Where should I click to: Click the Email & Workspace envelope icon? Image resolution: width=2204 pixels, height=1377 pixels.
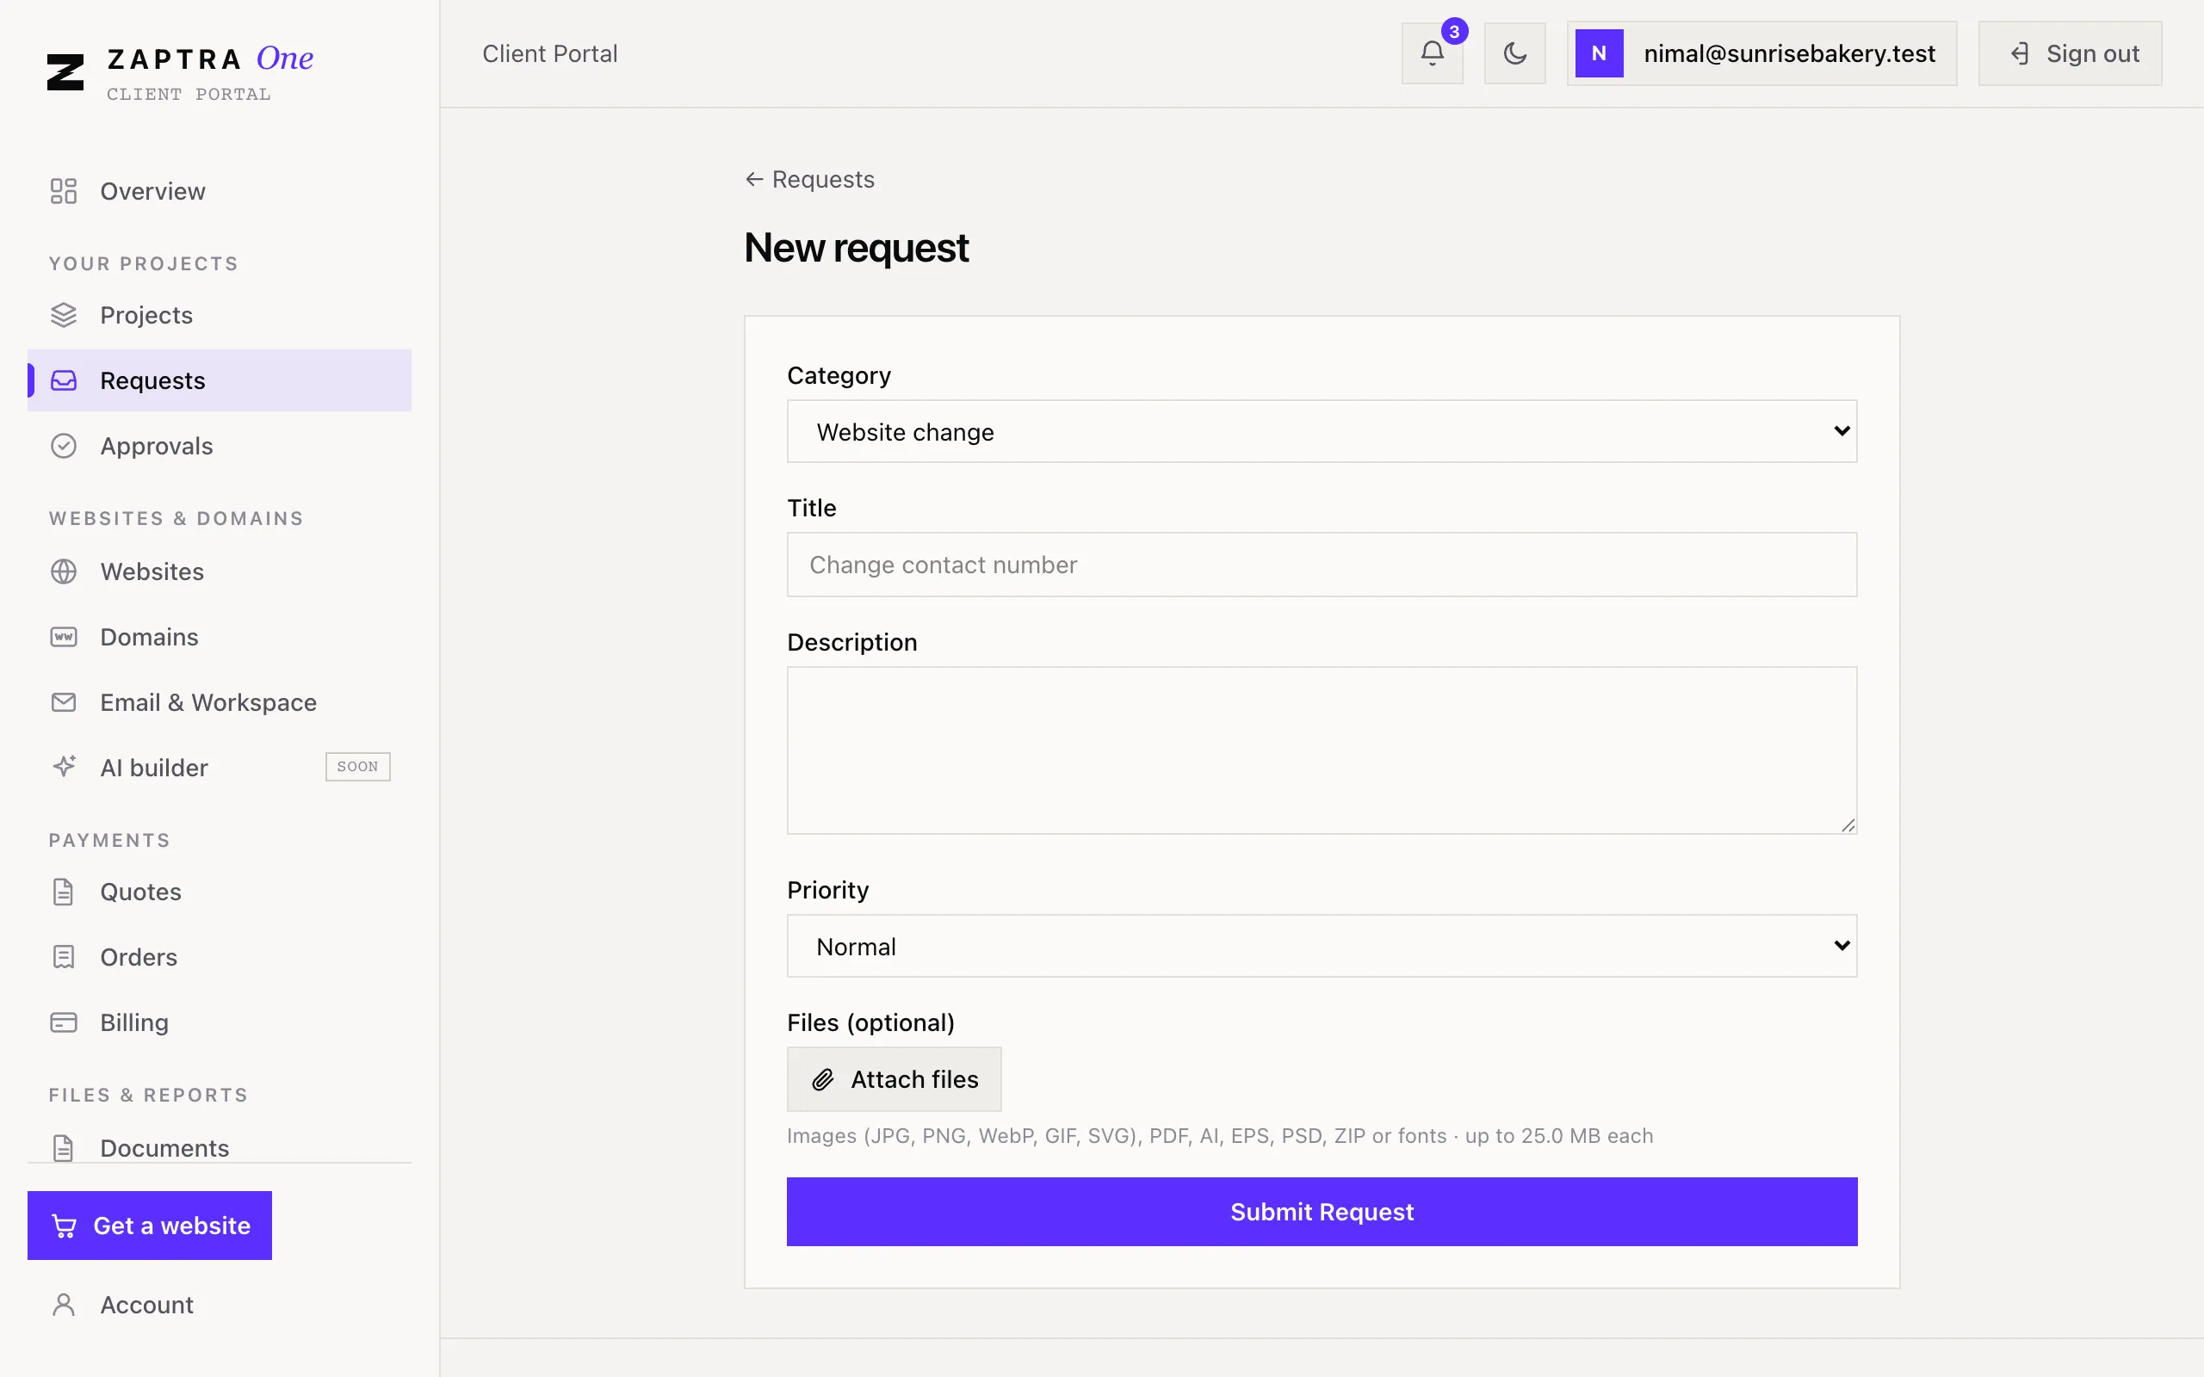point(64,703)
